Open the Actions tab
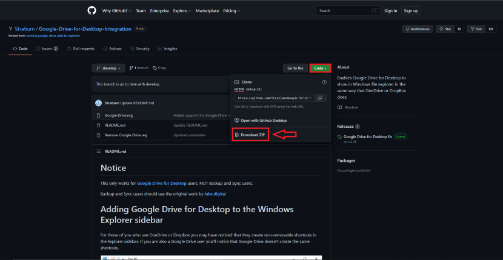Screen dimensions: 503x260 coord(112,49)
